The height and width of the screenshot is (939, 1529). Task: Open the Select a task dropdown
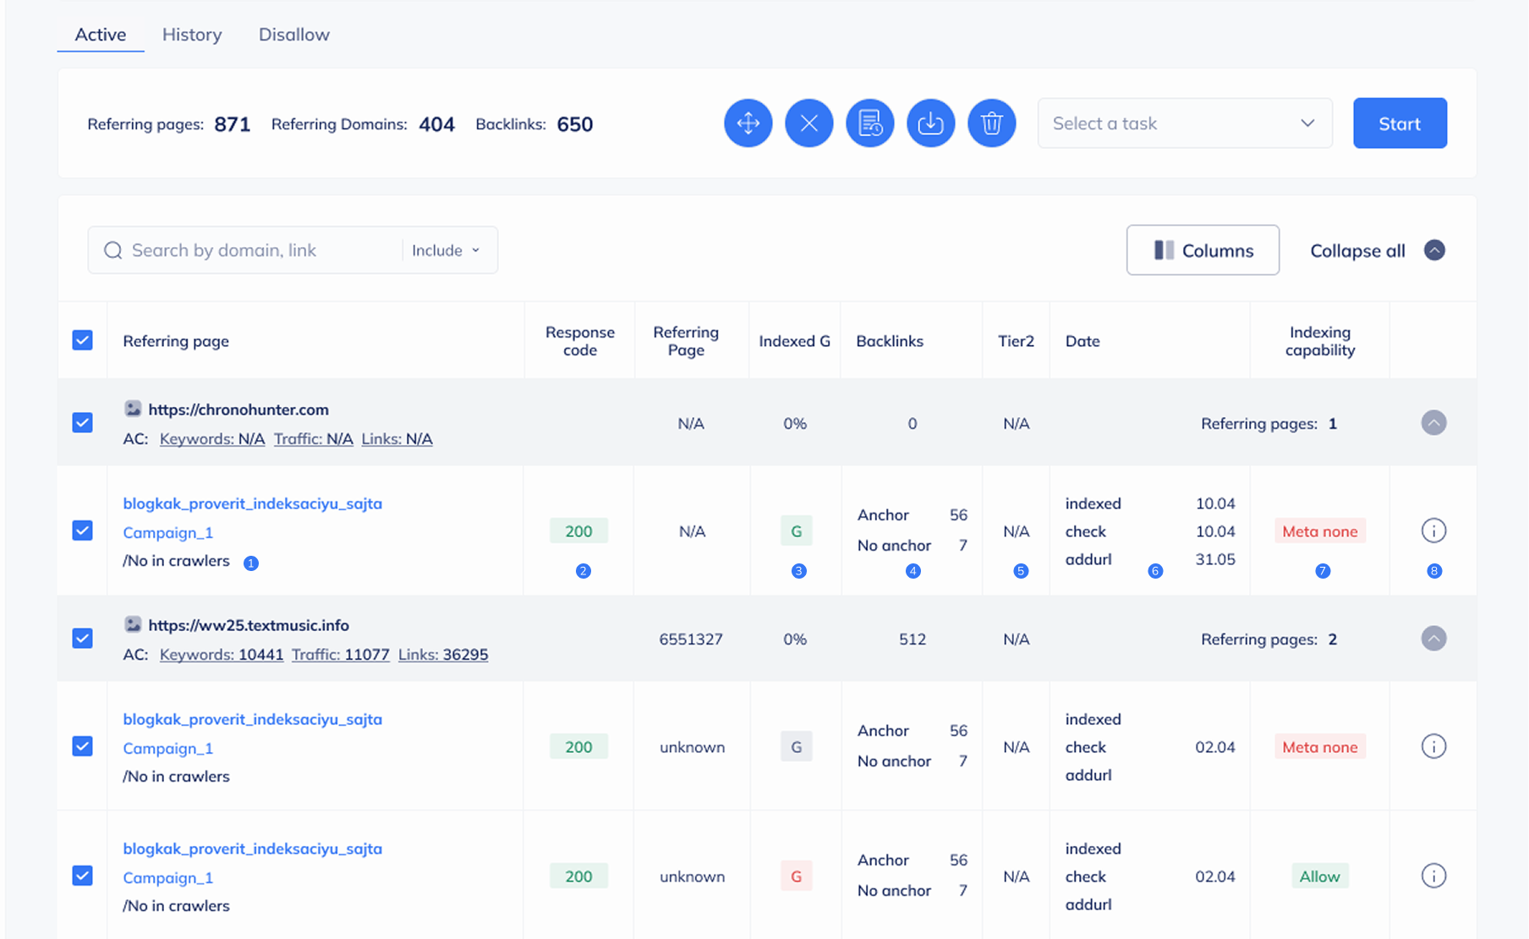pos(1184,124)
